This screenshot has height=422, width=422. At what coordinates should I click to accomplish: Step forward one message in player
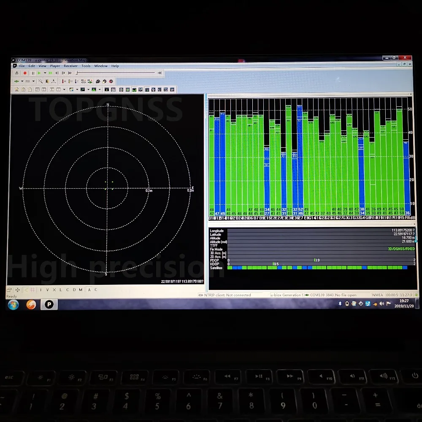coord(63,73)
